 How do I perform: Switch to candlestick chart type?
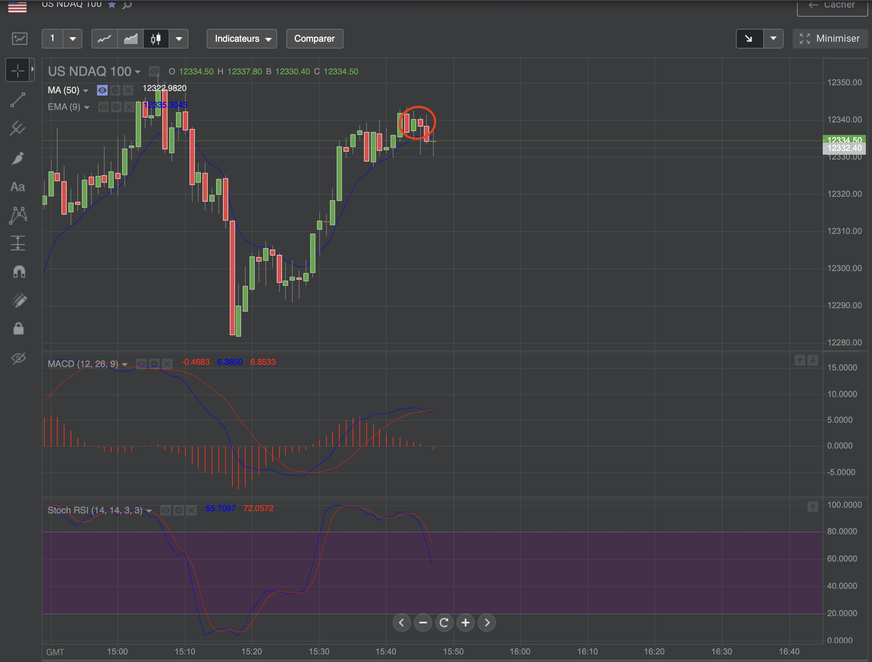[156, 39]
